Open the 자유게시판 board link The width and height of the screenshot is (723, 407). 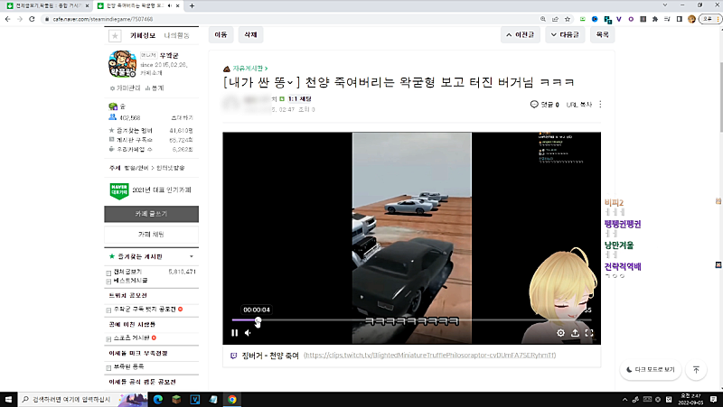pos(250,69)
